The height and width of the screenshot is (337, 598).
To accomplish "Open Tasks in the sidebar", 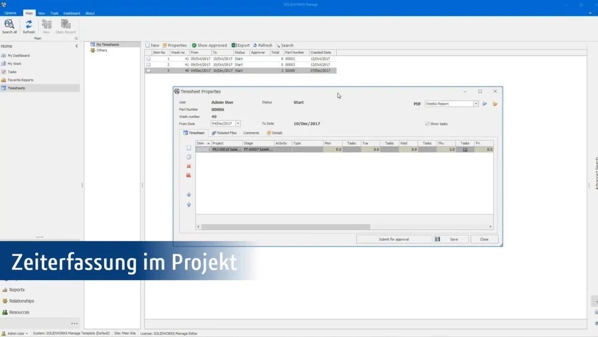I will click(12, 72).
